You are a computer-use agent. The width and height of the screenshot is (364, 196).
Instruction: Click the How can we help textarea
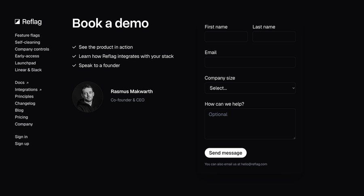pos(250,124)
